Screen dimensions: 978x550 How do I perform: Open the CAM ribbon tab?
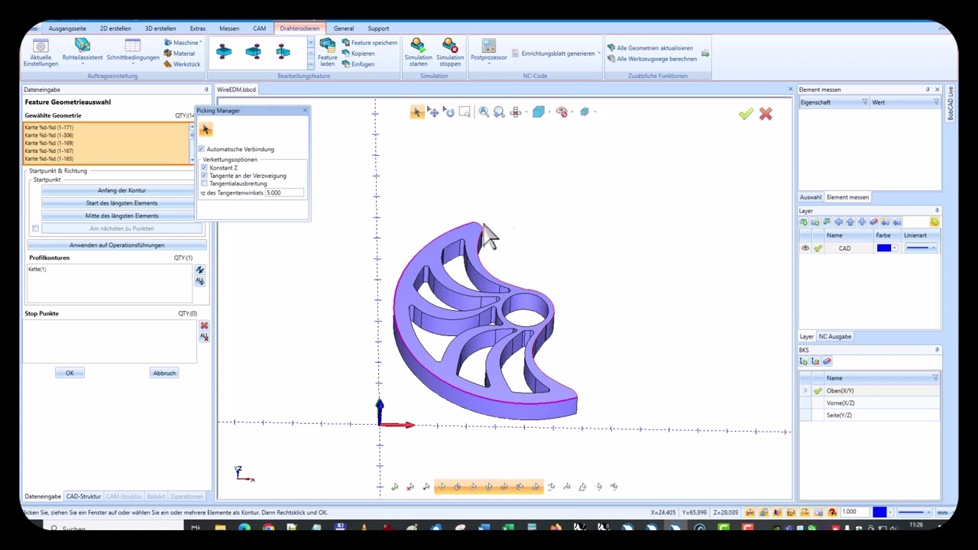point(260,28)
